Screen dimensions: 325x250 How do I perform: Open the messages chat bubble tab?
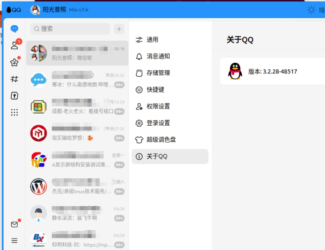[x=14, y=29]
